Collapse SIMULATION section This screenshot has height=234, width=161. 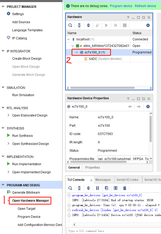(x=3, y=87)
